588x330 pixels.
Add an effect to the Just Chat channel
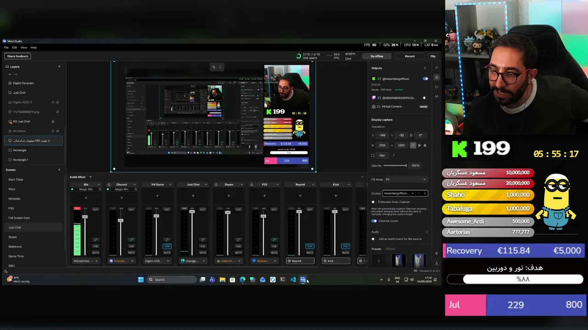pos(193,196)
